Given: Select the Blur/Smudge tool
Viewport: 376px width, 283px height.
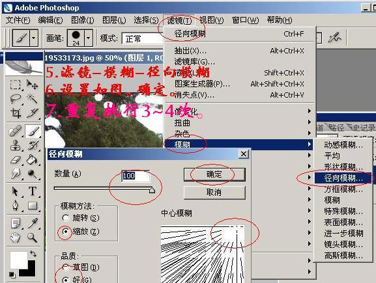Looking at the screenshot, I should point(15,174).
